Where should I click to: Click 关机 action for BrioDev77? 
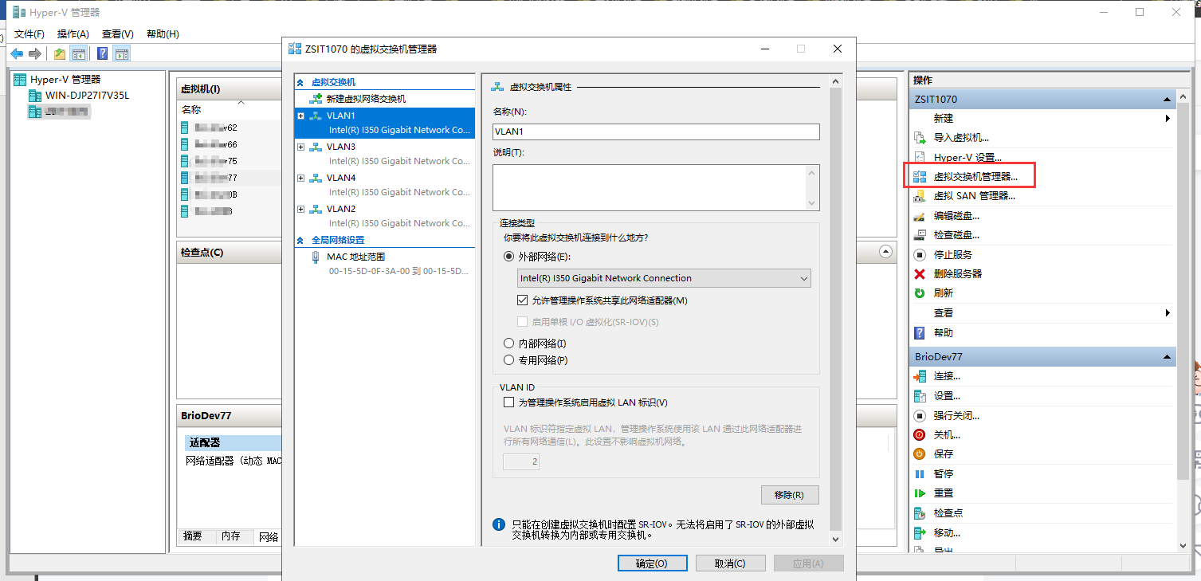pos(947,435)
